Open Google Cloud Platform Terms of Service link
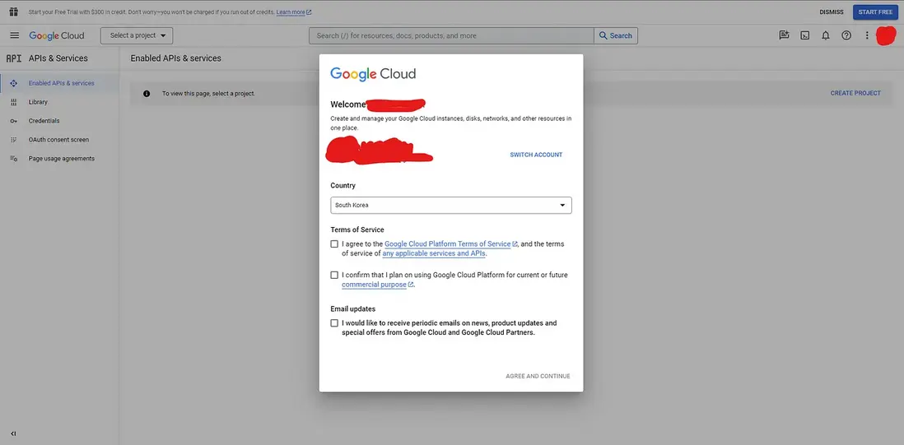Image resolution: width=904 pixels, height=445 pixels. click(451, 244)
